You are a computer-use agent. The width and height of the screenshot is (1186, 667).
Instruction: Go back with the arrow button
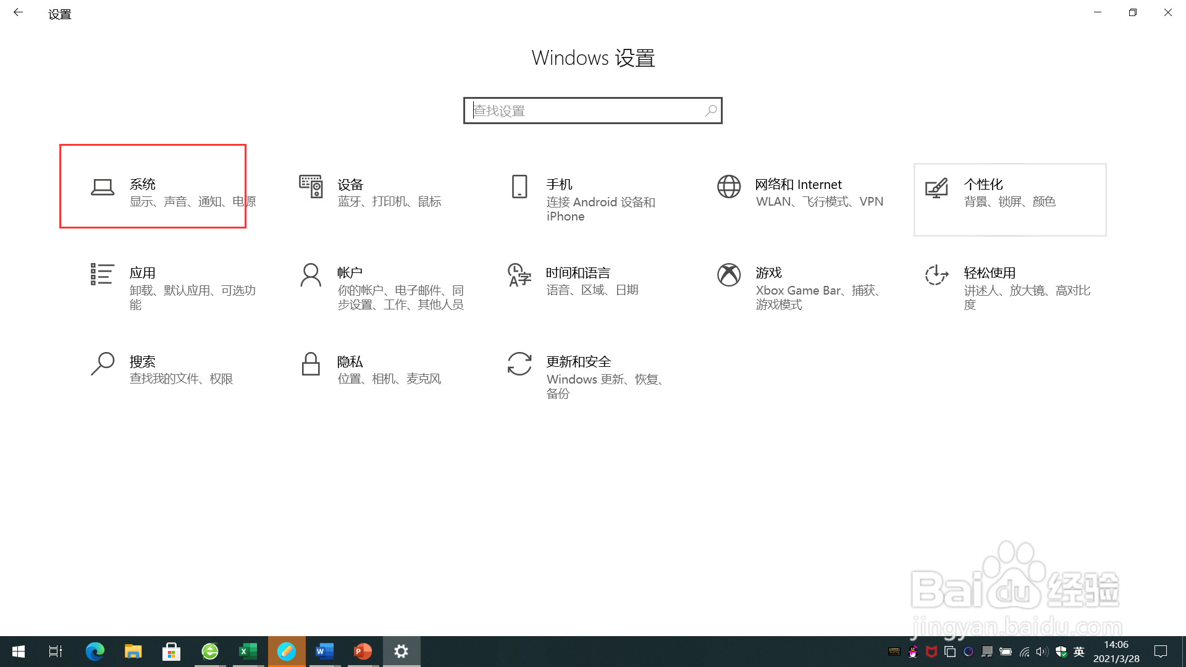point(19,12)
